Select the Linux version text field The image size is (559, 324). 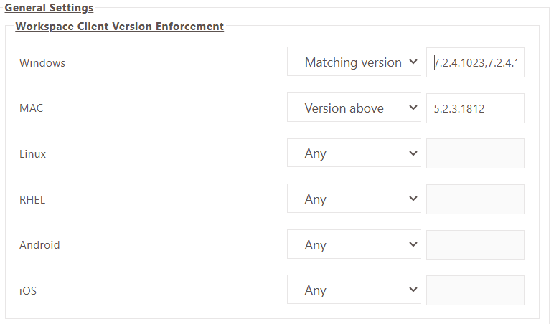[x=475, y=153]
